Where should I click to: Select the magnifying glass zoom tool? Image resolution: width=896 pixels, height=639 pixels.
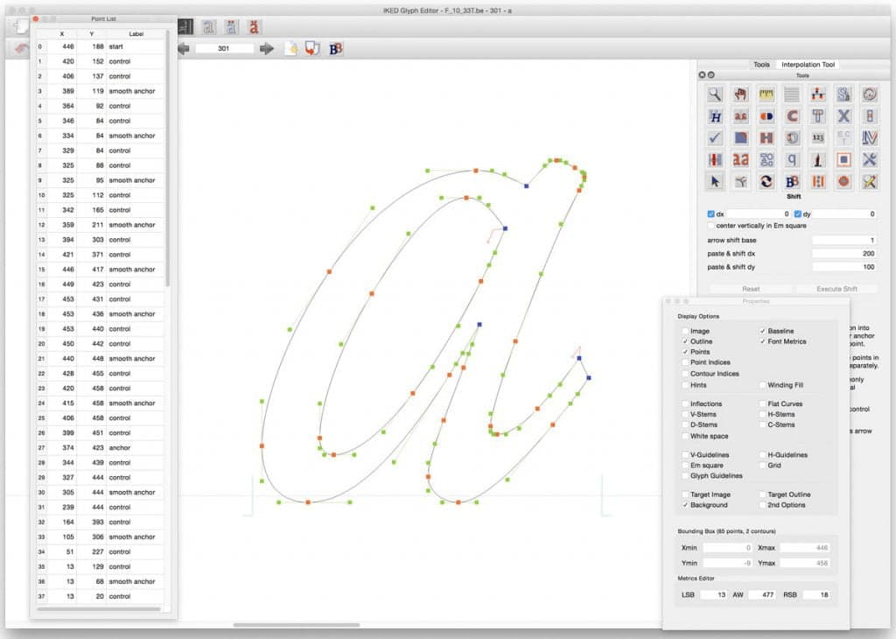(x=715, y=94)
